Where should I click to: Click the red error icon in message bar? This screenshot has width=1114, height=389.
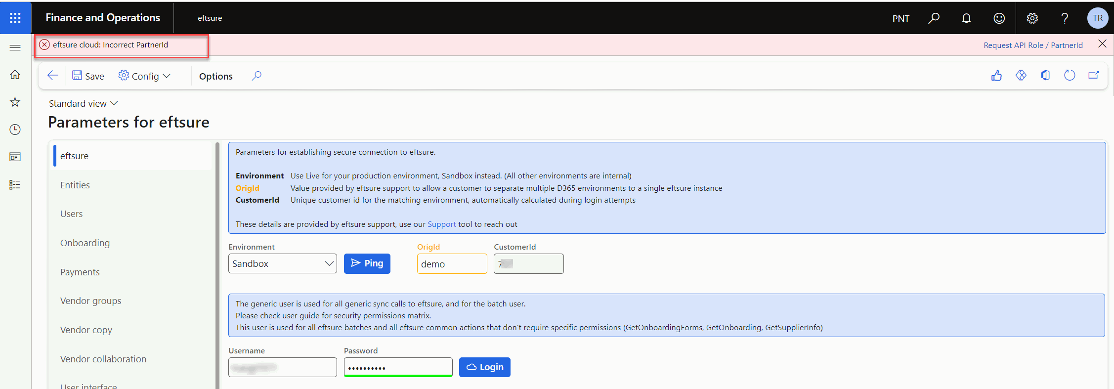(44, 44)
